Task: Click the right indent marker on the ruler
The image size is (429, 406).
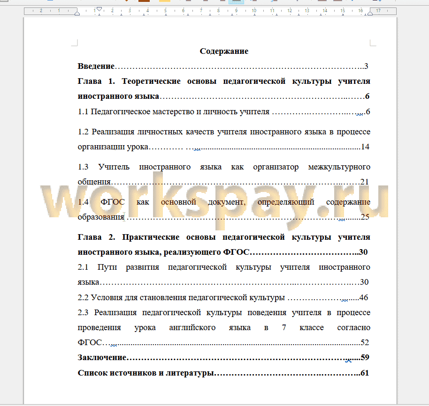Action: click(x=370, y=13)
